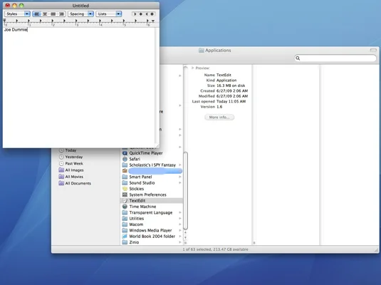Viewport: 381px width, 285px height.
Task: Select the center tab stop diamond icon
Action: pyautogui.click(x=141, y=14)
